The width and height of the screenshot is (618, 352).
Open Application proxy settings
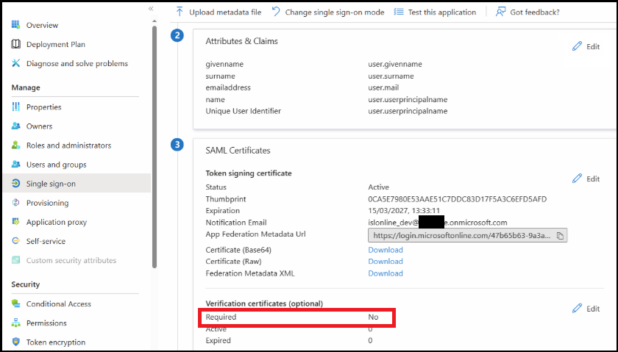click(x=57, y=222)
